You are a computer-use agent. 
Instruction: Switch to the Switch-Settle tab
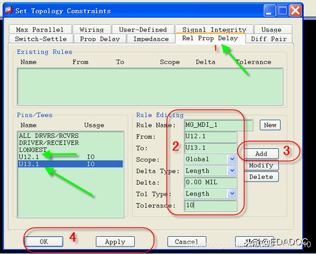click(x=41, y=38)
